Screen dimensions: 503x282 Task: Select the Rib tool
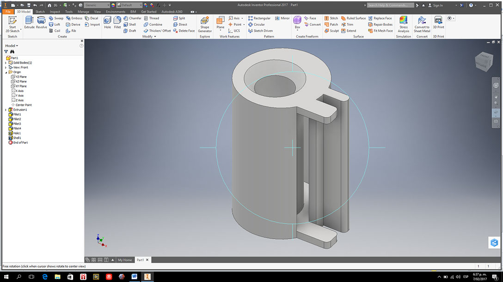(x=71, y=31)
